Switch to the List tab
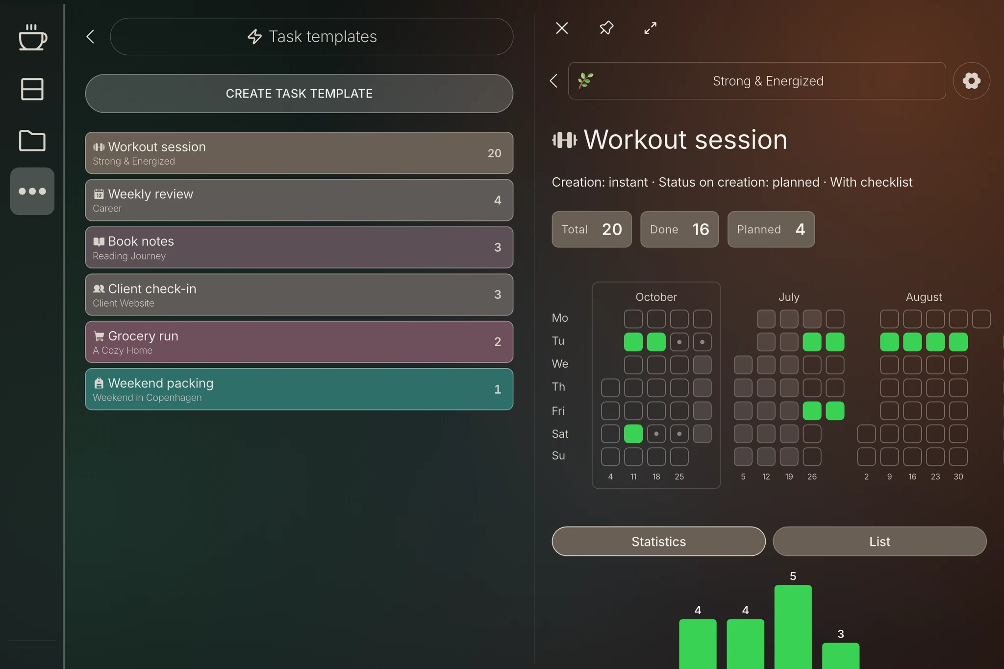1004x669 pixels. 879,541
